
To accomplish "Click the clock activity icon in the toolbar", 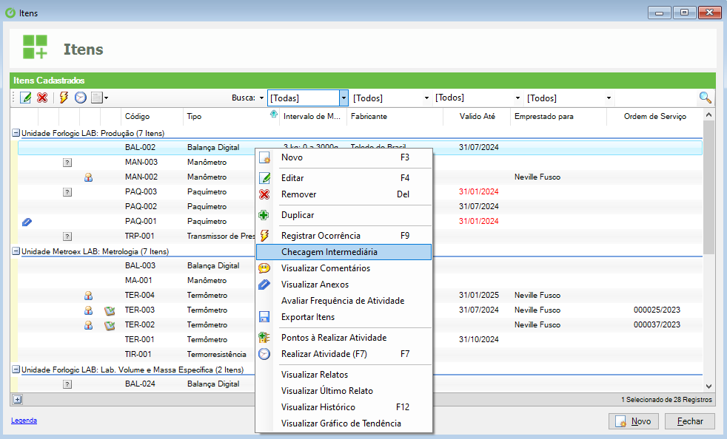I will (81, 98).
